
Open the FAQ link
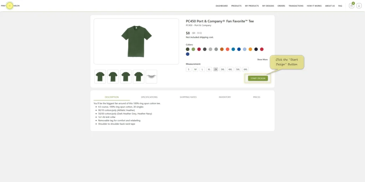pos(340,6)
